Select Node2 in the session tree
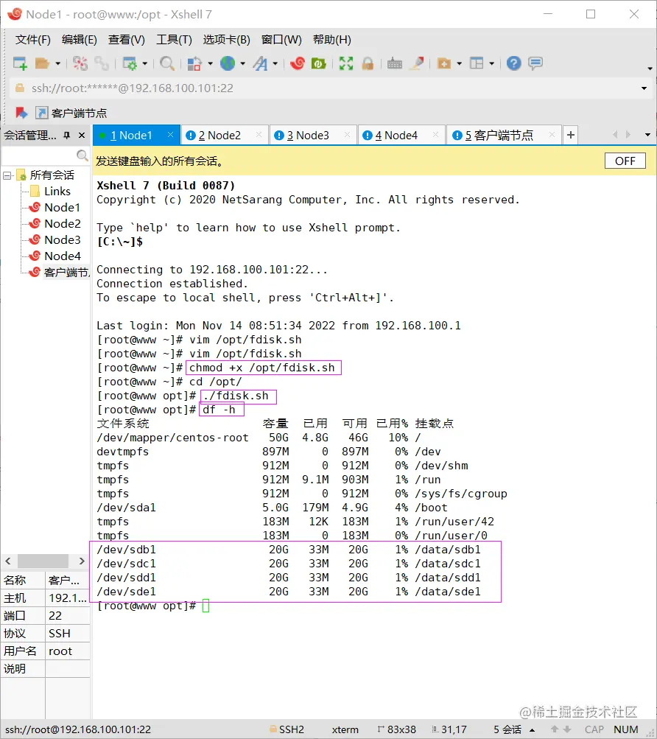This screenshot has height=739, width=657. (62, 223)
